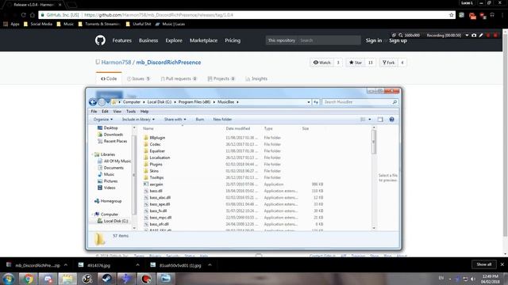Click the browser home button

33,15
